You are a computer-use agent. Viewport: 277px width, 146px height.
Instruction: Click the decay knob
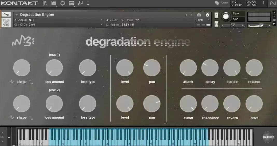coord(210,68)
